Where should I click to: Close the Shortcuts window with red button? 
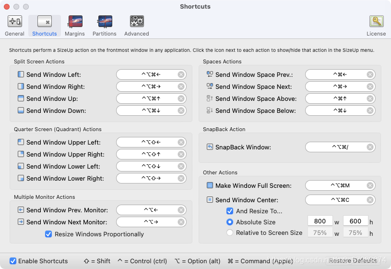click(7, 7)
